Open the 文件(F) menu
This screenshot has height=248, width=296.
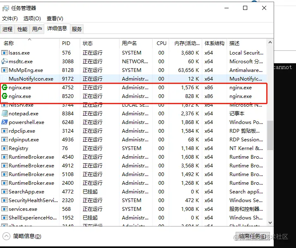point(10,19)
